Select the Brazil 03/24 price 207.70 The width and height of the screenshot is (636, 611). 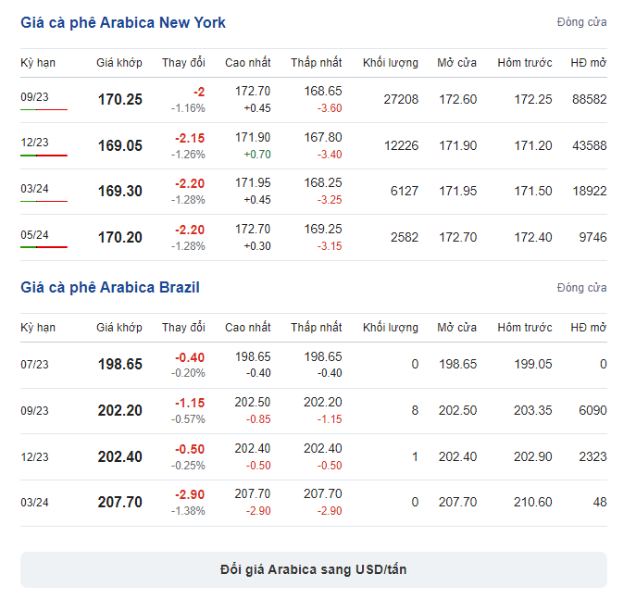point(120,502)
